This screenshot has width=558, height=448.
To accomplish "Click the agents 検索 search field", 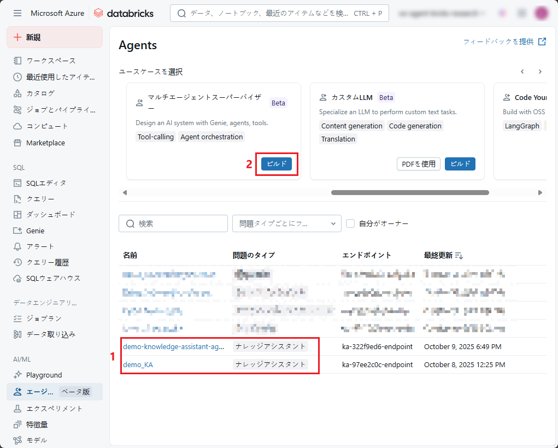I will (173, 223).
